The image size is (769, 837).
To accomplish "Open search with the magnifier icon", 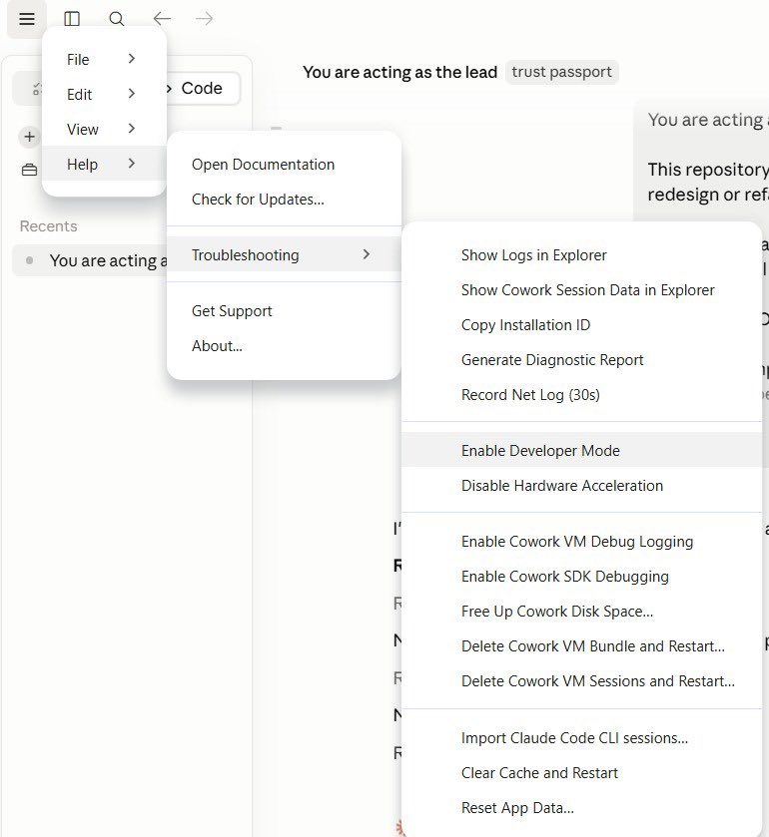I will point(117,19).
